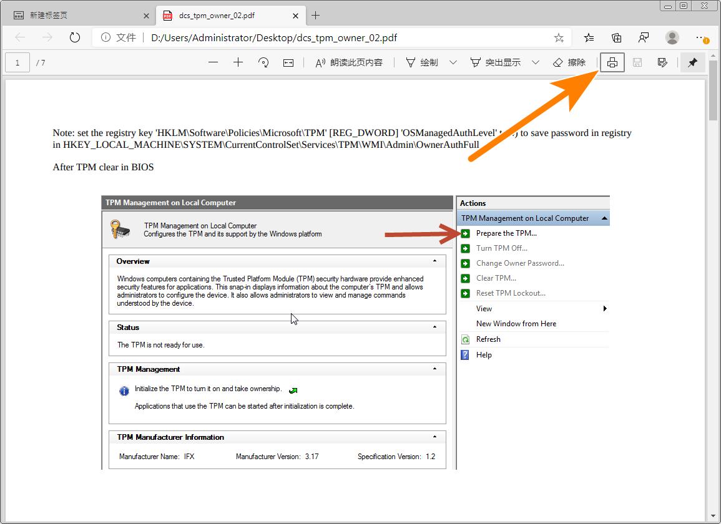Click the page number input field
The width and height of the screenshot is (721, 524).
[x=17, y=62]
